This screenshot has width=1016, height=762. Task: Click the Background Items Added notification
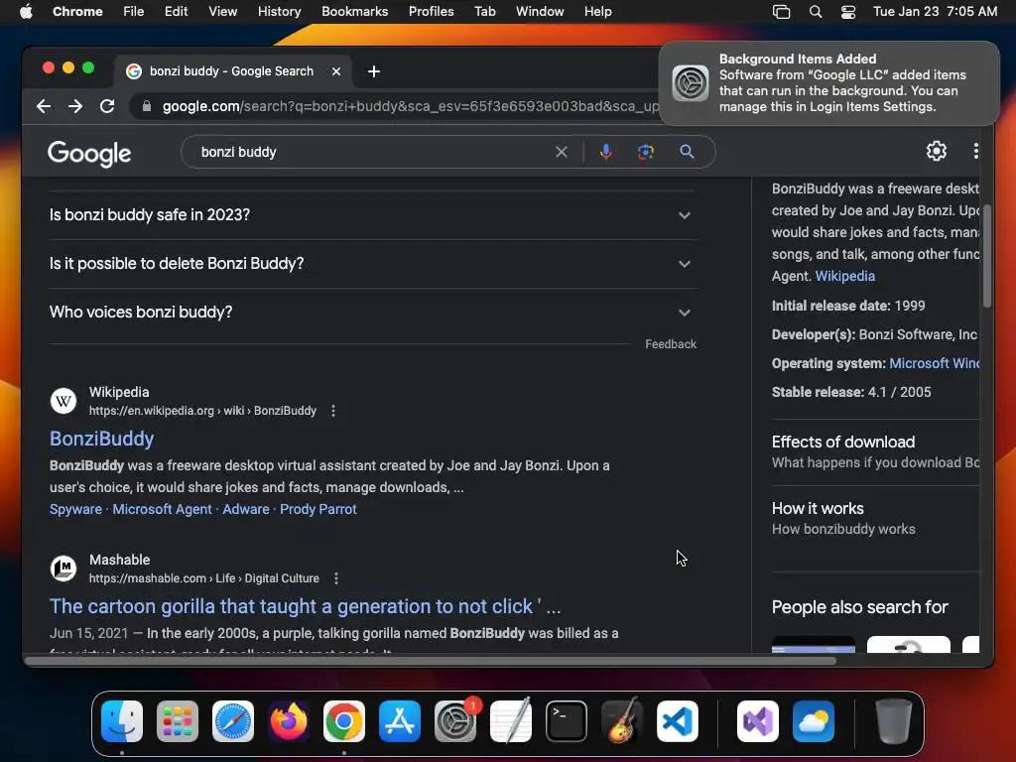click(829, 83)
